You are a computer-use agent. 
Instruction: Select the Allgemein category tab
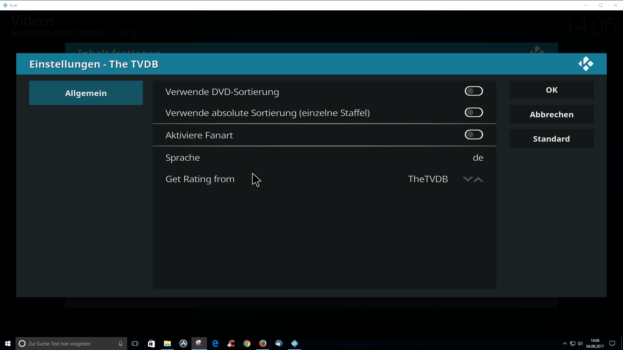(x=86, y=93)
